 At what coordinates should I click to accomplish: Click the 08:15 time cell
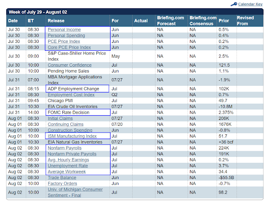click(33, 89)
